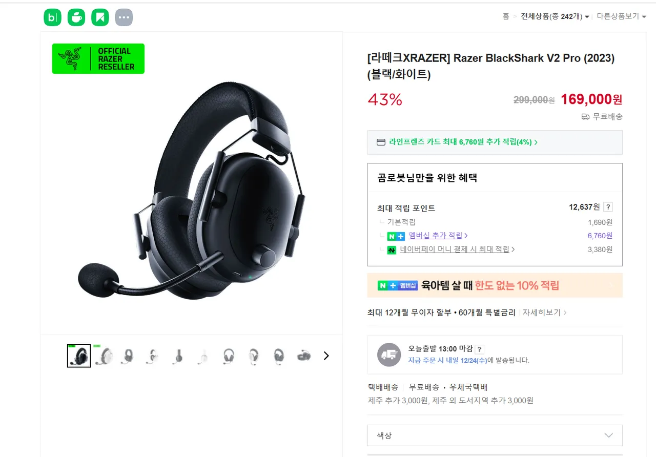Go to 홈 in breadcrumb

click(x=505, y=16)
